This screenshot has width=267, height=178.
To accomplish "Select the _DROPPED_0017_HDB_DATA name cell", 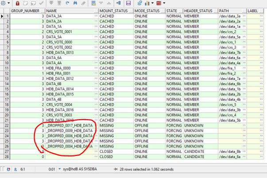I will tap(69, 125).
